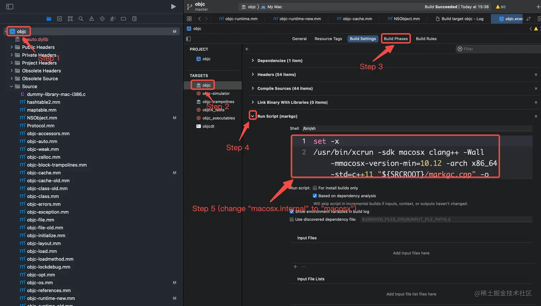The height and width of the screenshot is (306, 541).
Task: Delete the Link Binary With Libraries phase
Action: pyautogui.click(x=536, y=102)
